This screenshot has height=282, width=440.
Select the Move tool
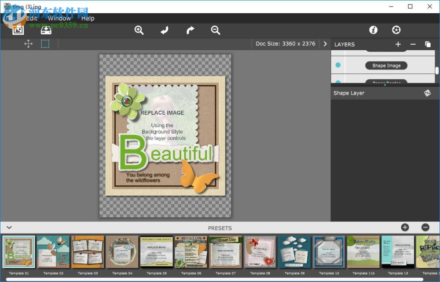[28, 44]
